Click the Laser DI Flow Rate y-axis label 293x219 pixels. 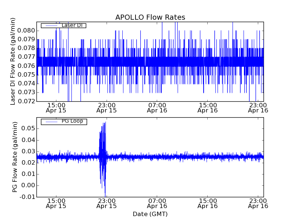[13, 61]
